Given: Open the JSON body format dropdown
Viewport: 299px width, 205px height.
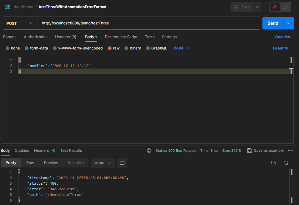Looking at the screenshot, I should (x=181, y=48).
